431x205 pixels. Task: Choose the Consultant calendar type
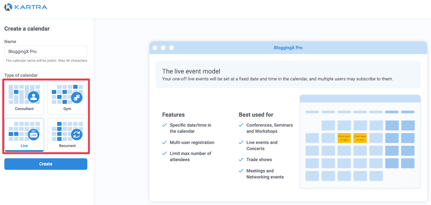coord(24,98)
